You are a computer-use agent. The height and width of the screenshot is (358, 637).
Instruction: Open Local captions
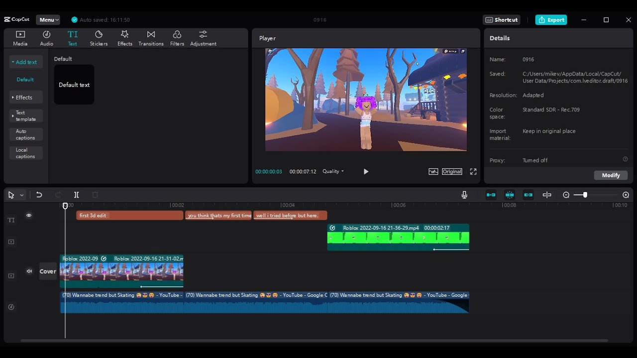tap(26, 153)
